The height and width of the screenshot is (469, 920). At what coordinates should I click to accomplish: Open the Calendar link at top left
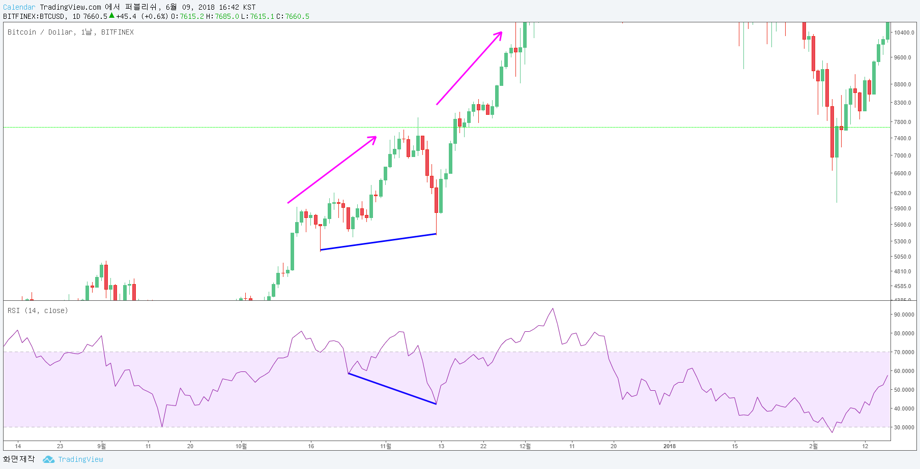(19, 7)
